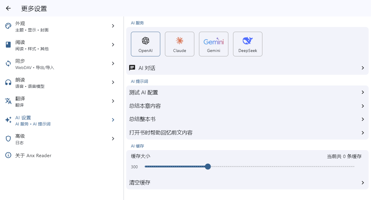Open 总结整本书 prompt

tap(247, 119)
